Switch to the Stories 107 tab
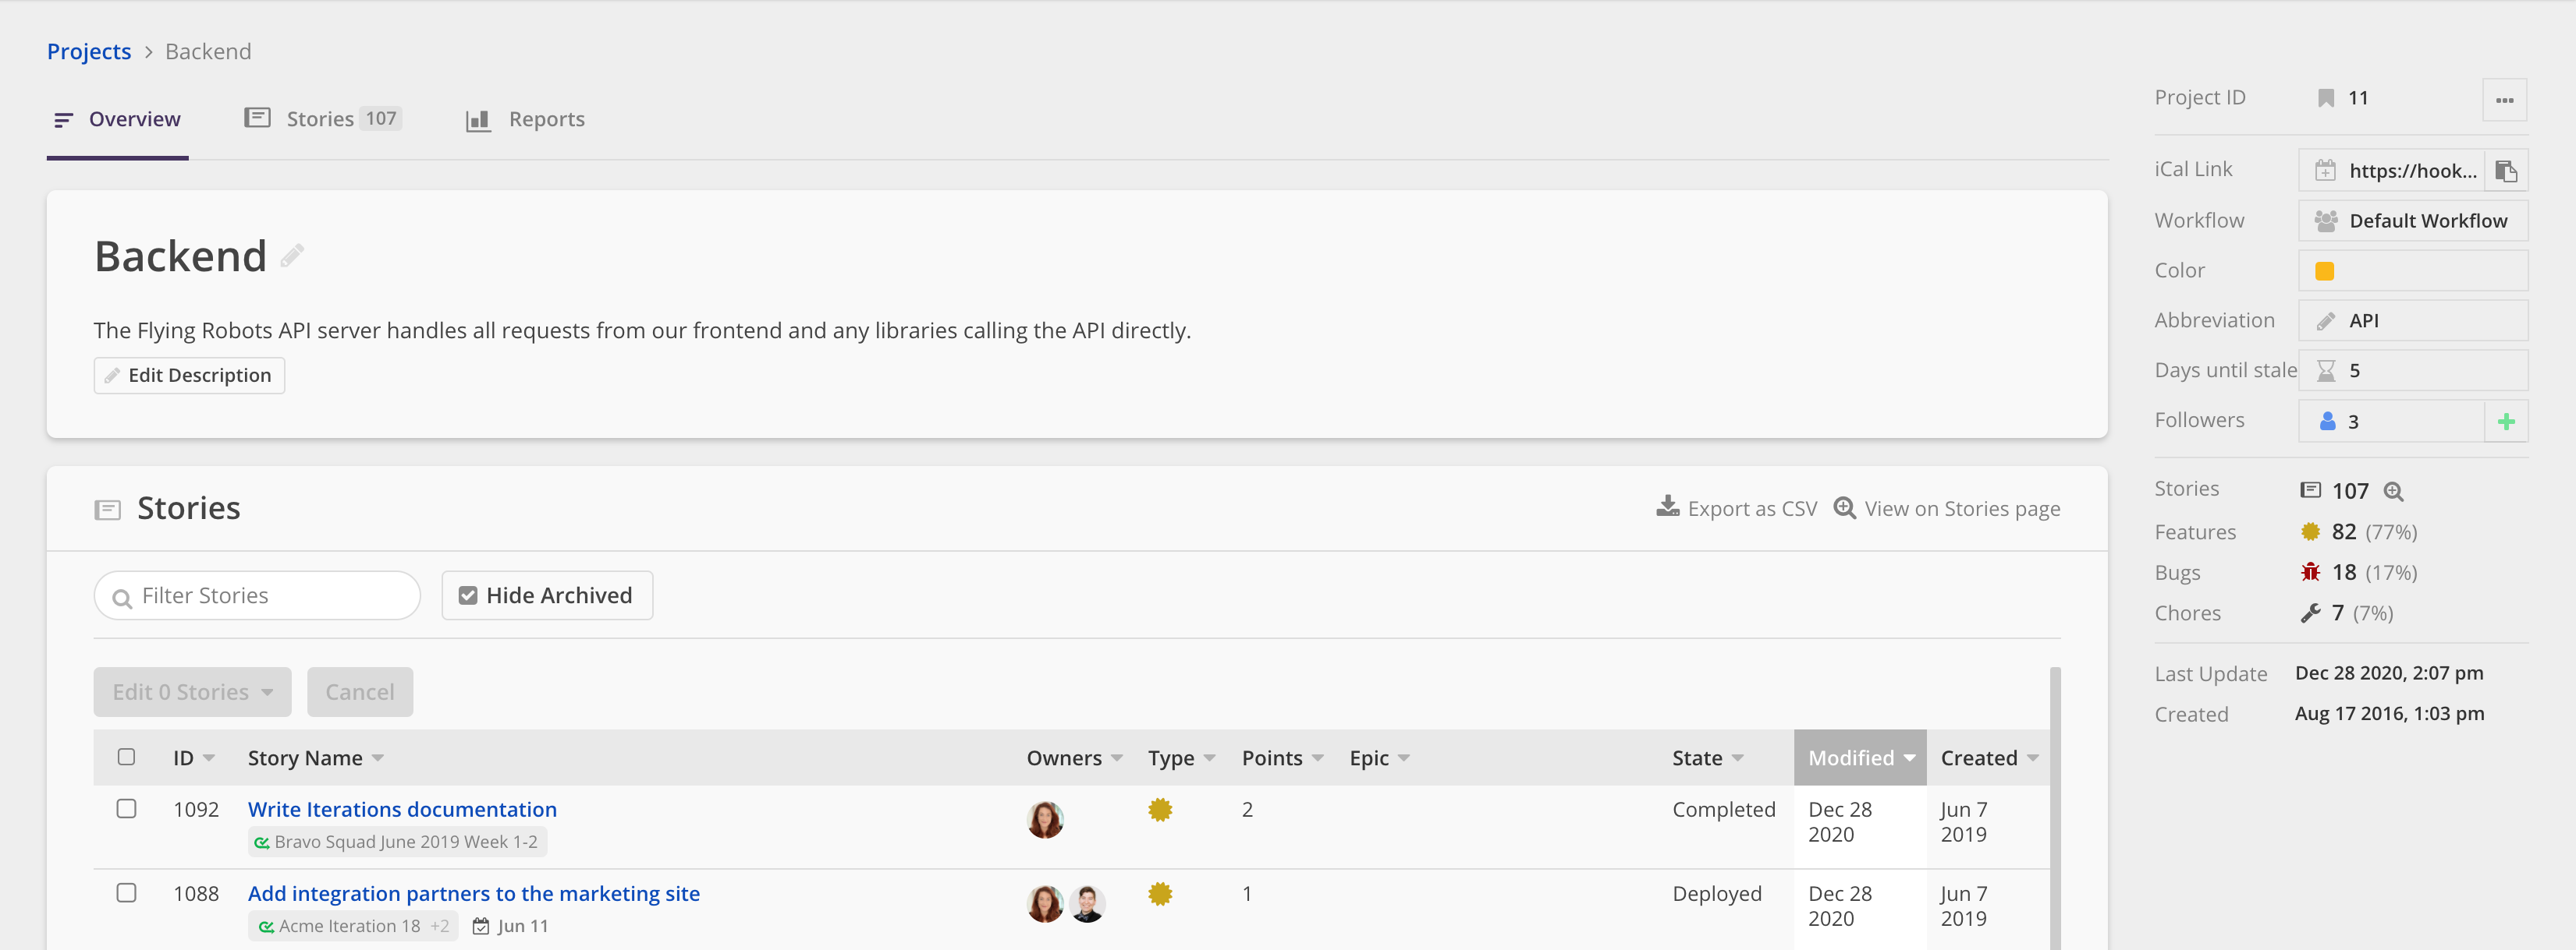 pos(323,119)
